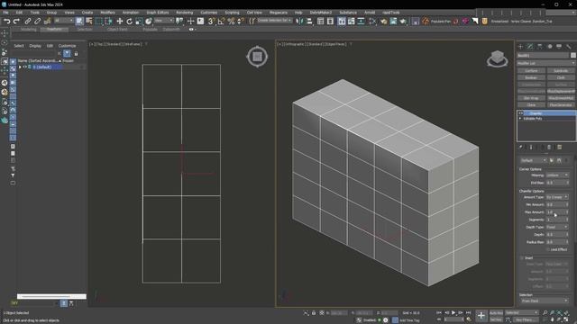Viewport: 577px width, 324px height.
Task: Click the Skin Wrap modifier button
Action: [x=531, y=98]
